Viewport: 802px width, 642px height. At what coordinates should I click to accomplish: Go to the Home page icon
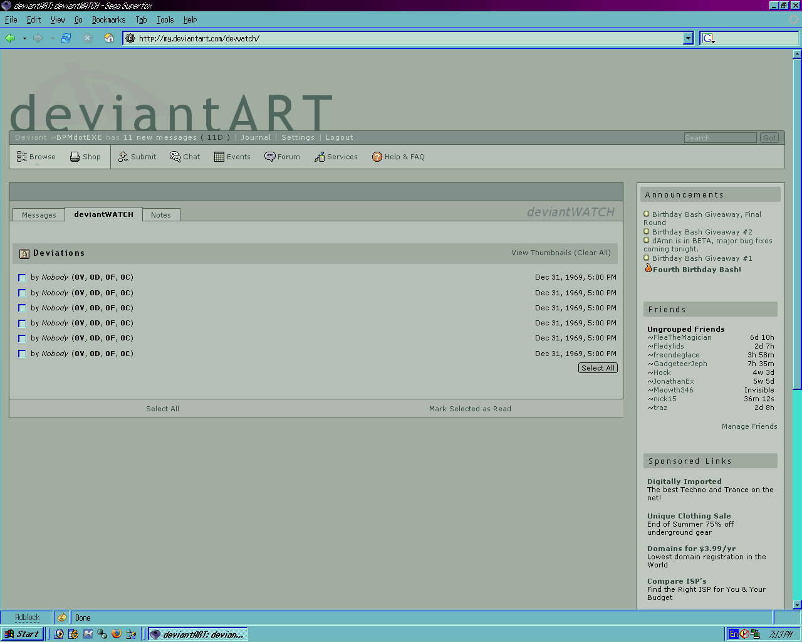[109, 38]
